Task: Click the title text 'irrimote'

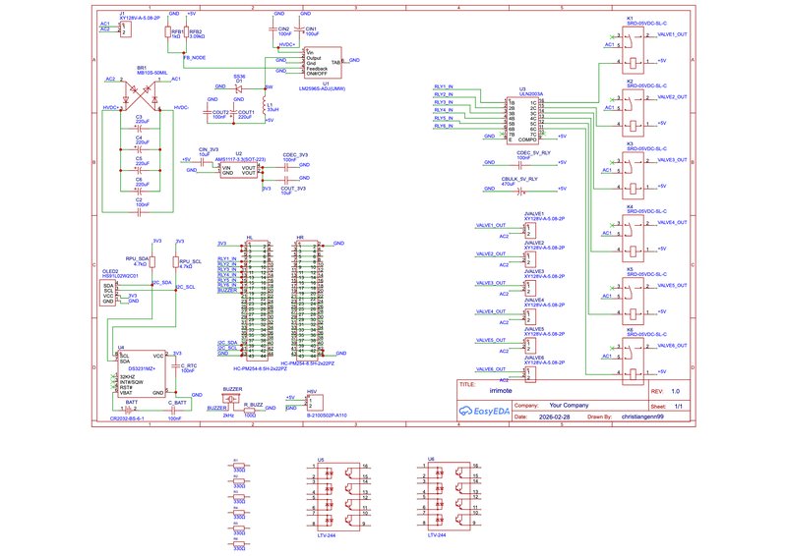Action: (501, 391)
